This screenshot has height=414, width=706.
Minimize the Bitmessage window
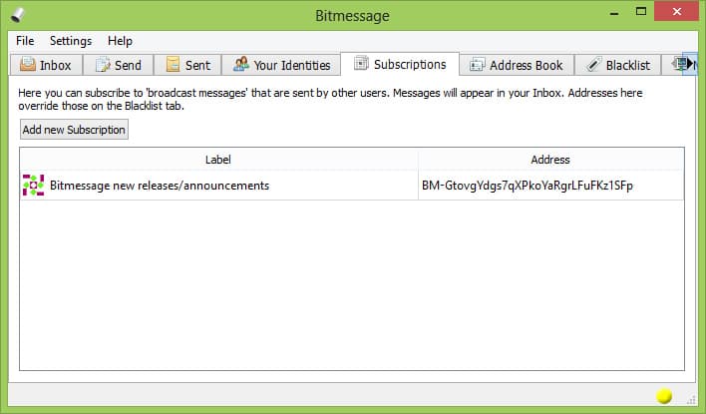tap(614, 13)
